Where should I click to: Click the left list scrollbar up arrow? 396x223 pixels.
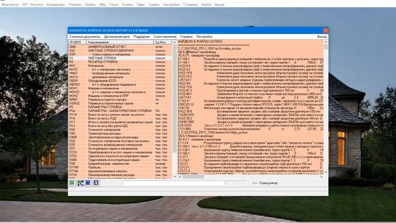coord(174,43)
